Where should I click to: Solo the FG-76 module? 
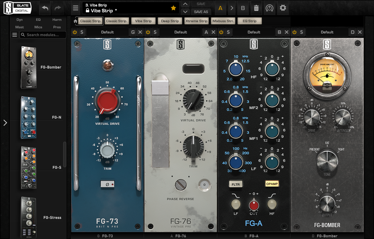tap(155, 32)
